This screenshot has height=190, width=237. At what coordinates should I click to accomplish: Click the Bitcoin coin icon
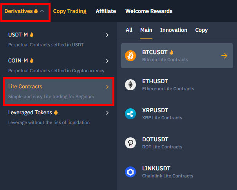(130, 56)
